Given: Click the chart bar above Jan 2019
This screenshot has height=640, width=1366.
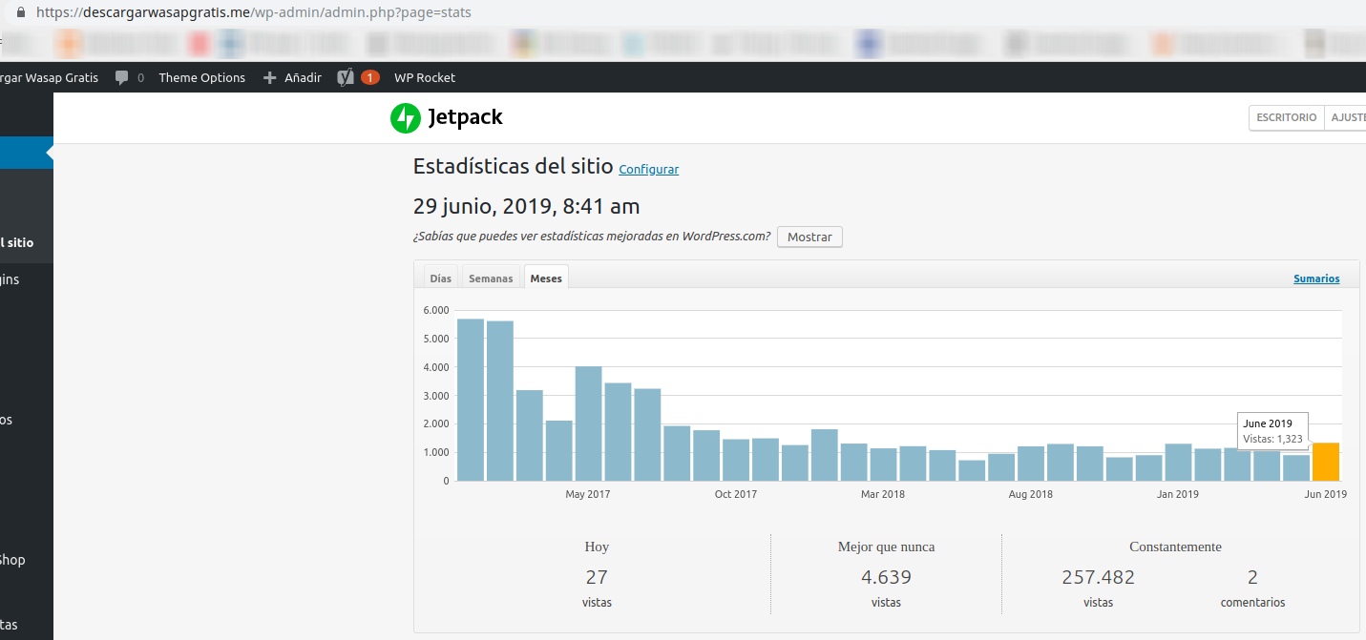Looking at the screenshot, I should click(x=1178, y=463).
